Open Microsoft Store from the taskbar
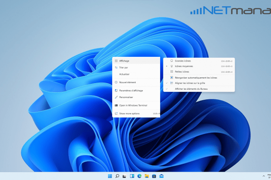The height and width of the screenshot is (180, 271). coord(154,176)
